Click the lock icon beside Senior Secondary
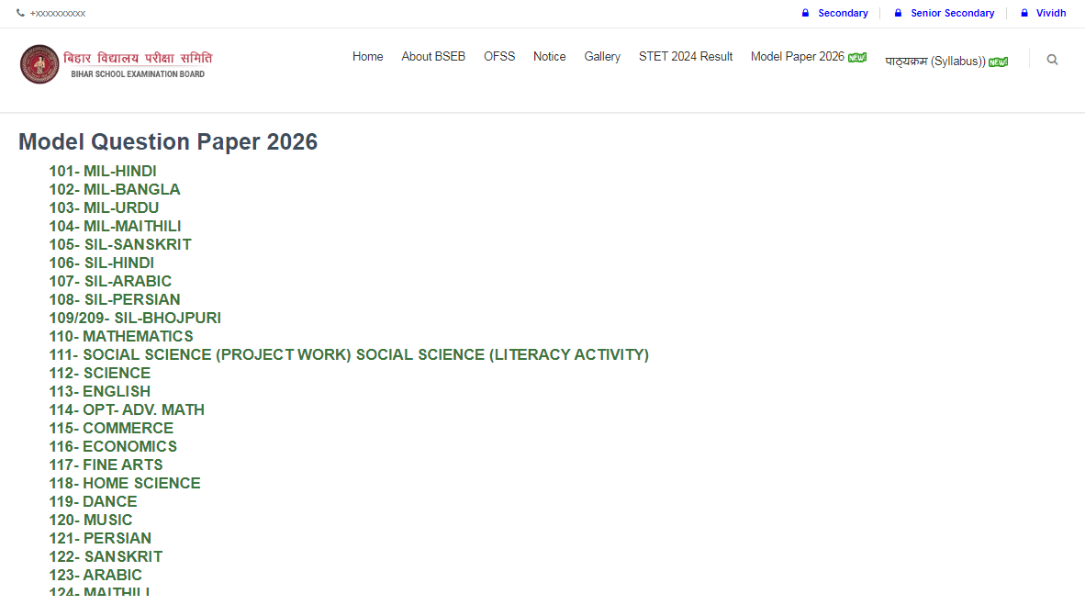The height and width of the screenshot is (605, 1085). pyautogui.click(x=897, y=13)
